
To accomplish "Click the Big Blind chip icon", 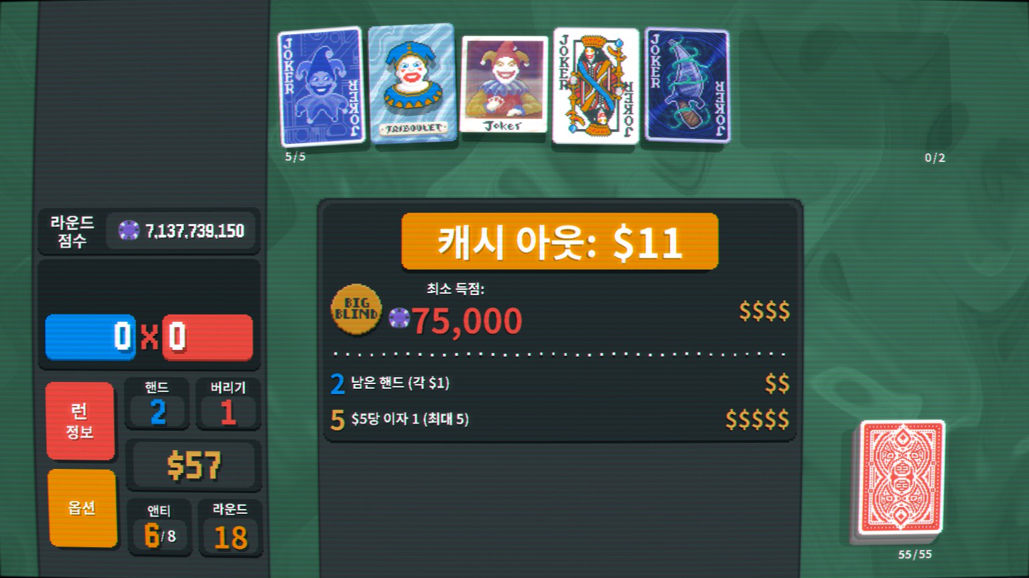I will (x=356, y=309).
